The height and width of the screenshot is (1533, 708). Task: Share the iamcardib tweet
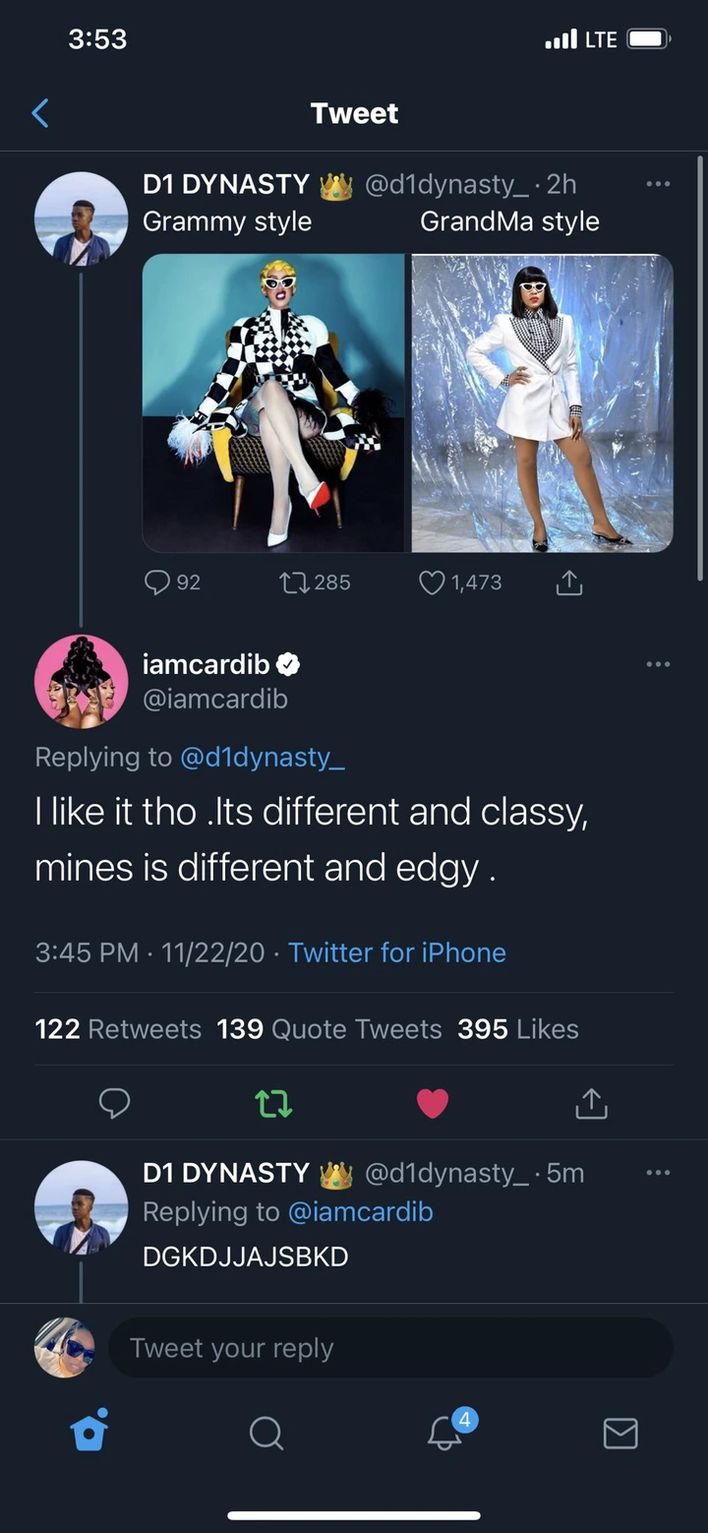pyautogui.click(x=591, y=1103)
